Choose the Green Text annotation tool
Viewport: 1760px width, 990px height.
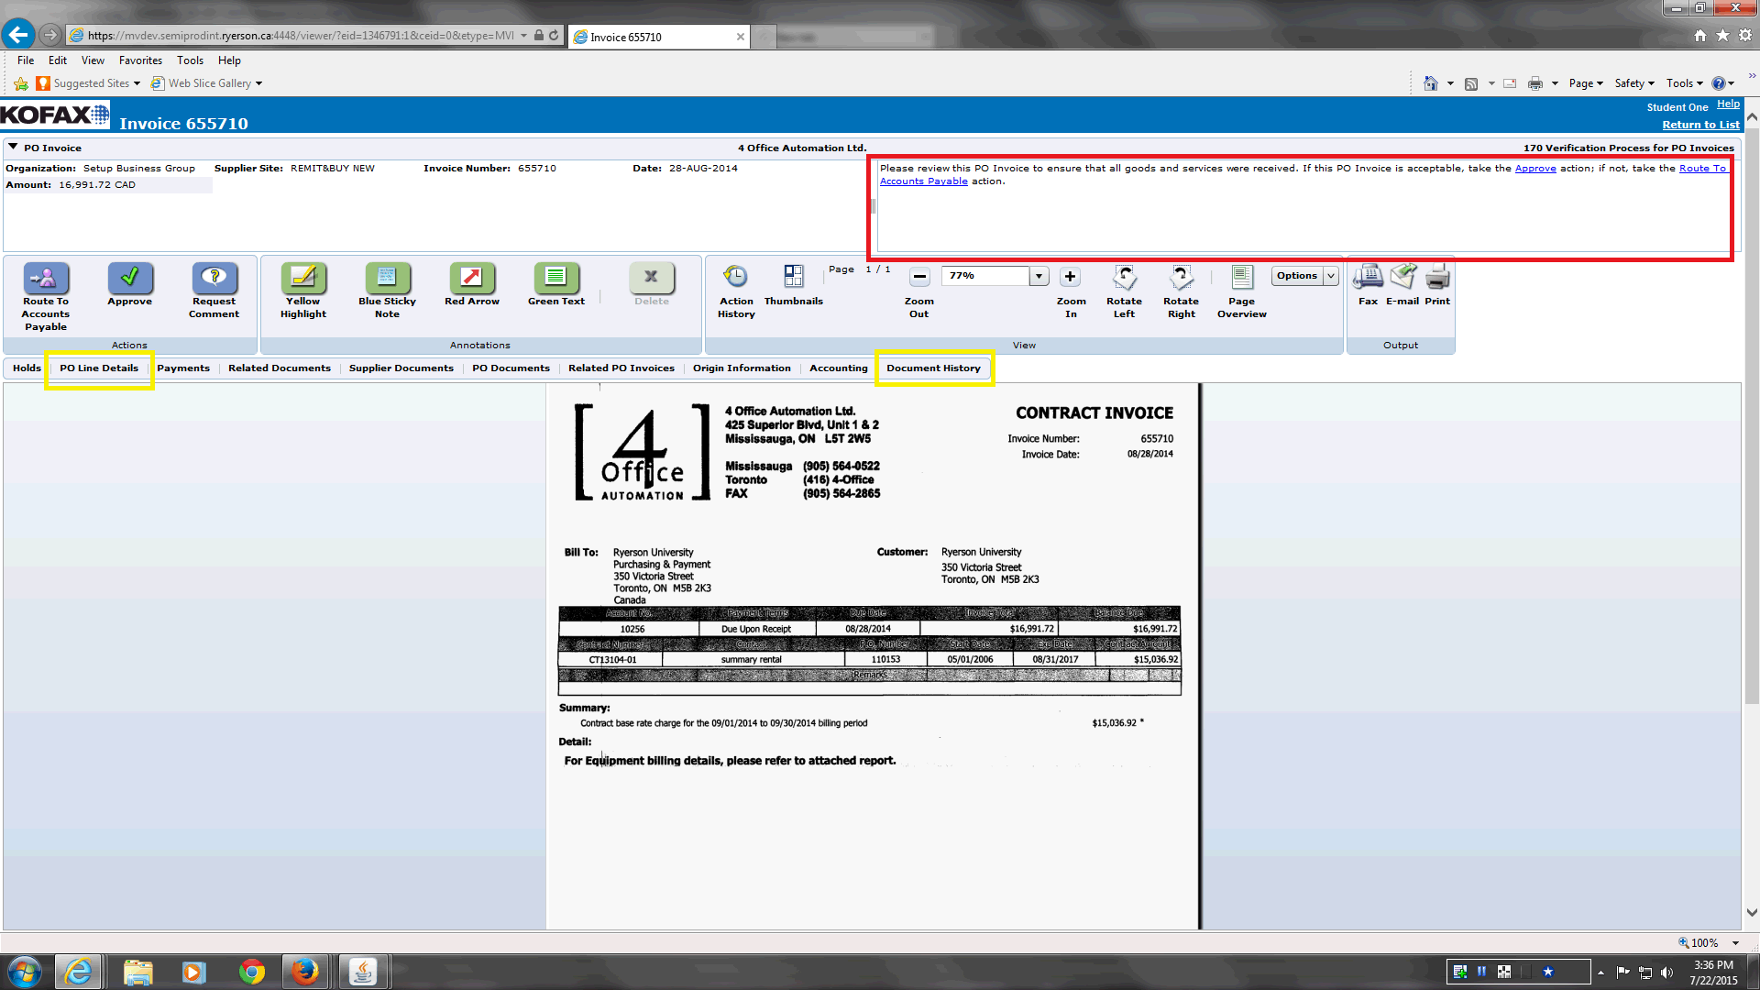pos(555,277)
